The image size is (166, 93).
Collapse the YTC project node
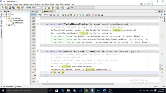click(4, 16)
